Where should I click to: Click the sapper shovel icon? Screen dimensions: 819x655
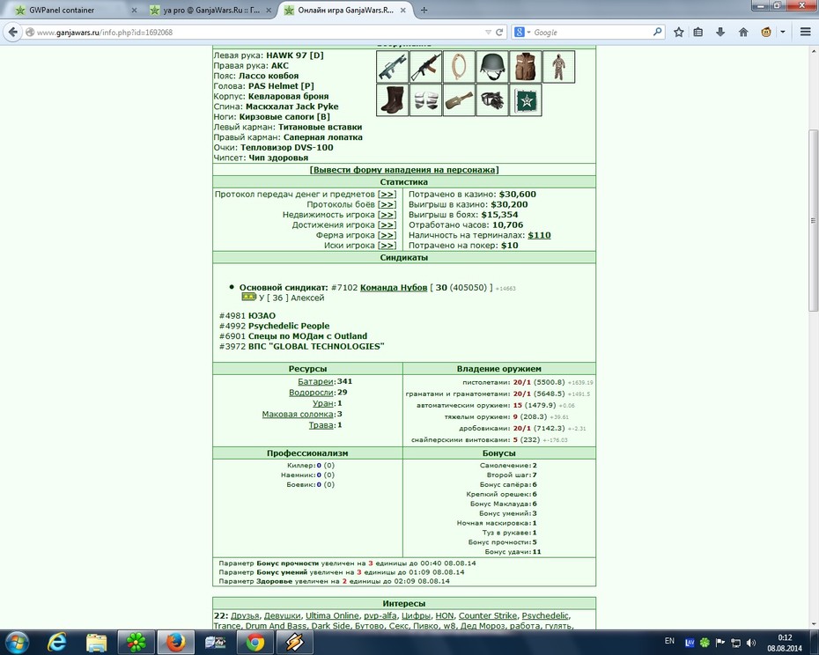(x=459, y=99)
